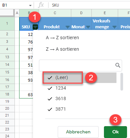
Task: Select column E header
Action: pyautogui.click(x=105, y=13)
